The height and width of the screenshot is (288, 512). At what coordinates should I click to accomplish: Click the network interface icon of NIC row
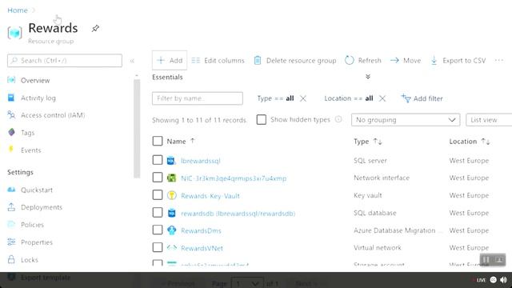(171, 178)
